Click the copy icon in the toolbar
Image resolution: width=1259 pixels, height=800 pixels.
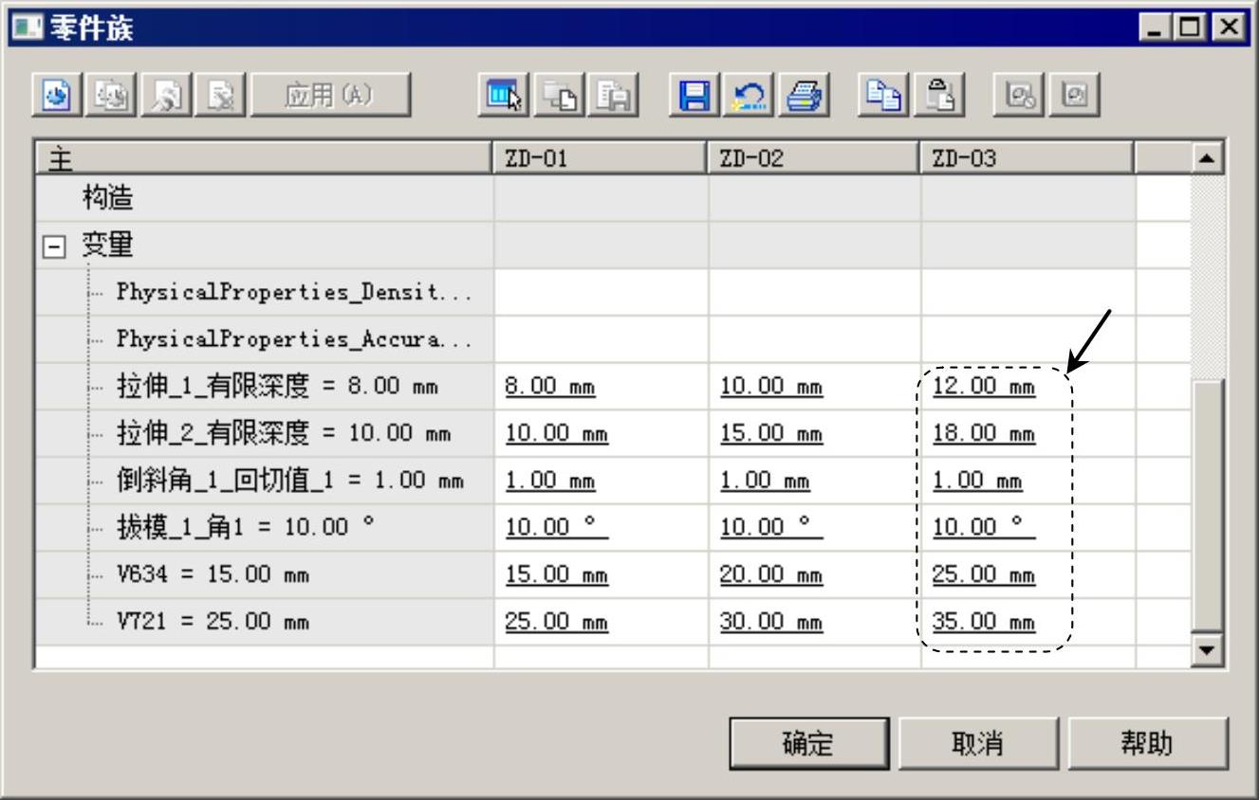tap(884, 96)
